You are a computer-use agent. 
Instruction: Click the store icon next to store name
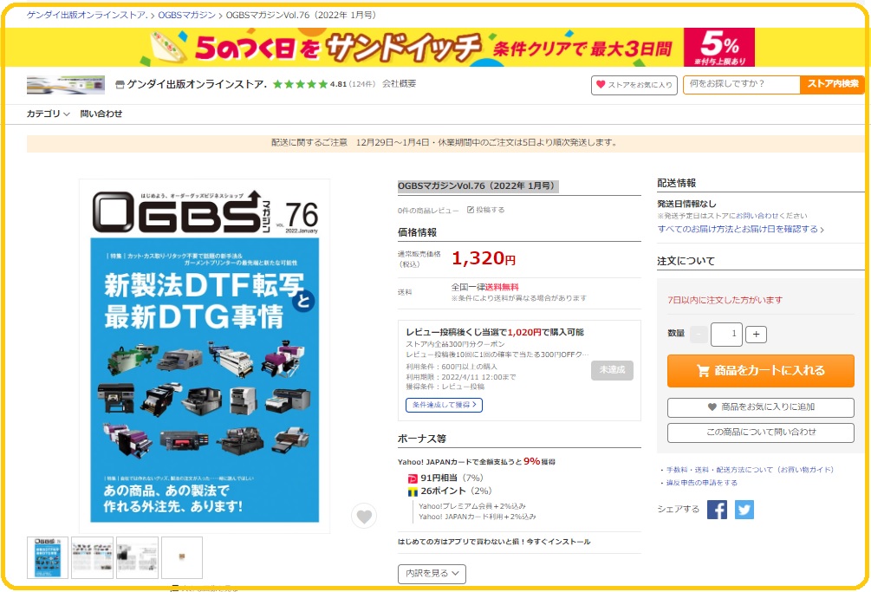(x=120, y=84)
